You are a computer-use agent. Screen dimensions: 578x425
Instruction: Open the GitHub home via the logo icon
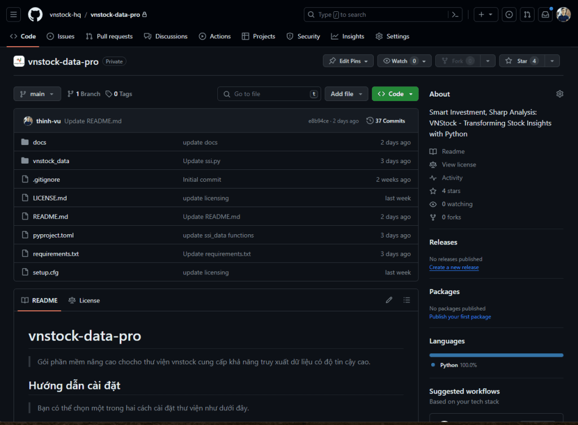click(34, 14)
